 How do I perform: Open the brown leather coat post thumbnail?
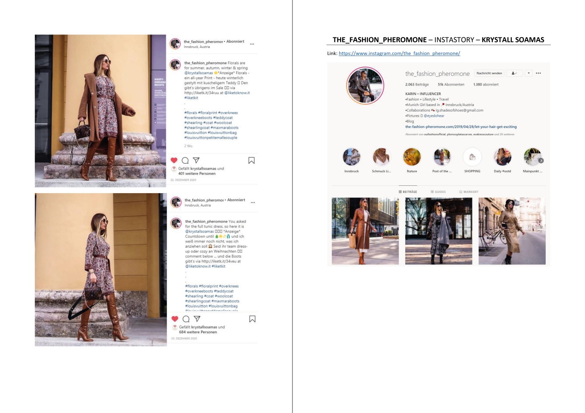pos(365,231)
